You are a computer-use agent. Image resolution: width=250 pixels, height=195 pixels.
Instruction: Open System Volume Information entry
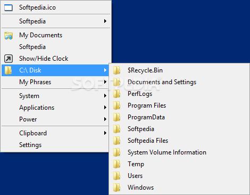[179, 152]
